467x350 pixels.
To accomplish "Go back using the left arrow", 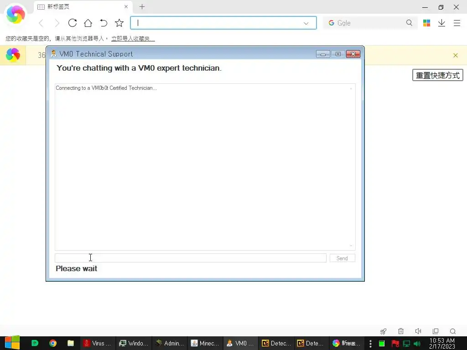I will [42, 23].
